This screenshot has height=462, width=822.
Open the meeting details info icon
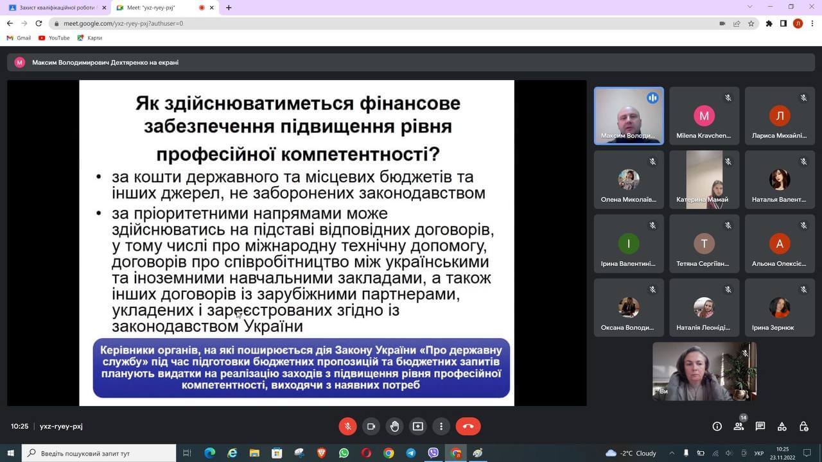(717, 426)
